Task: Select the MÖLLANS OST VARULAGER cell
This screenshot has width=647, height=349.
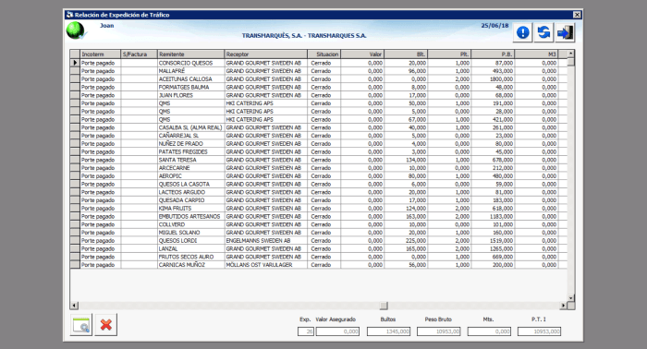Action: coord(266,265)
